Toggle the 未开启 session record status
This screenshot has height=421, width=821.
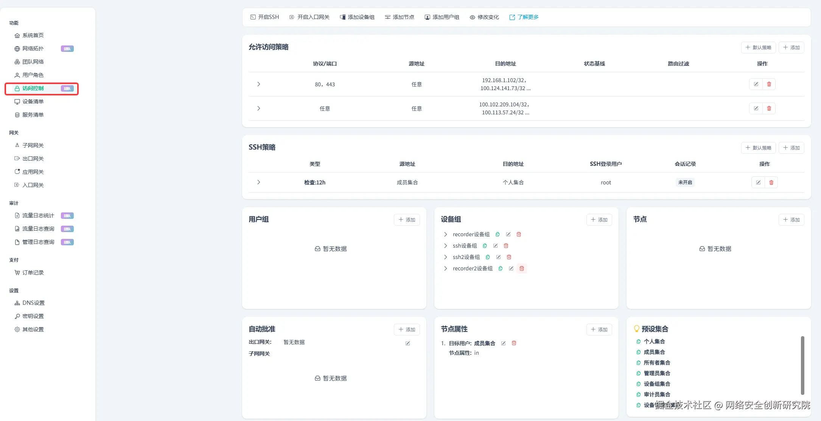(685, 182)
